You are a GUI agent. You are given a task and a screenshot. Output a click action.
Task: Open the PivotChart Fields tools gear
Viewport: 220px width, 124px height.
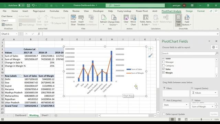(214, 47)
